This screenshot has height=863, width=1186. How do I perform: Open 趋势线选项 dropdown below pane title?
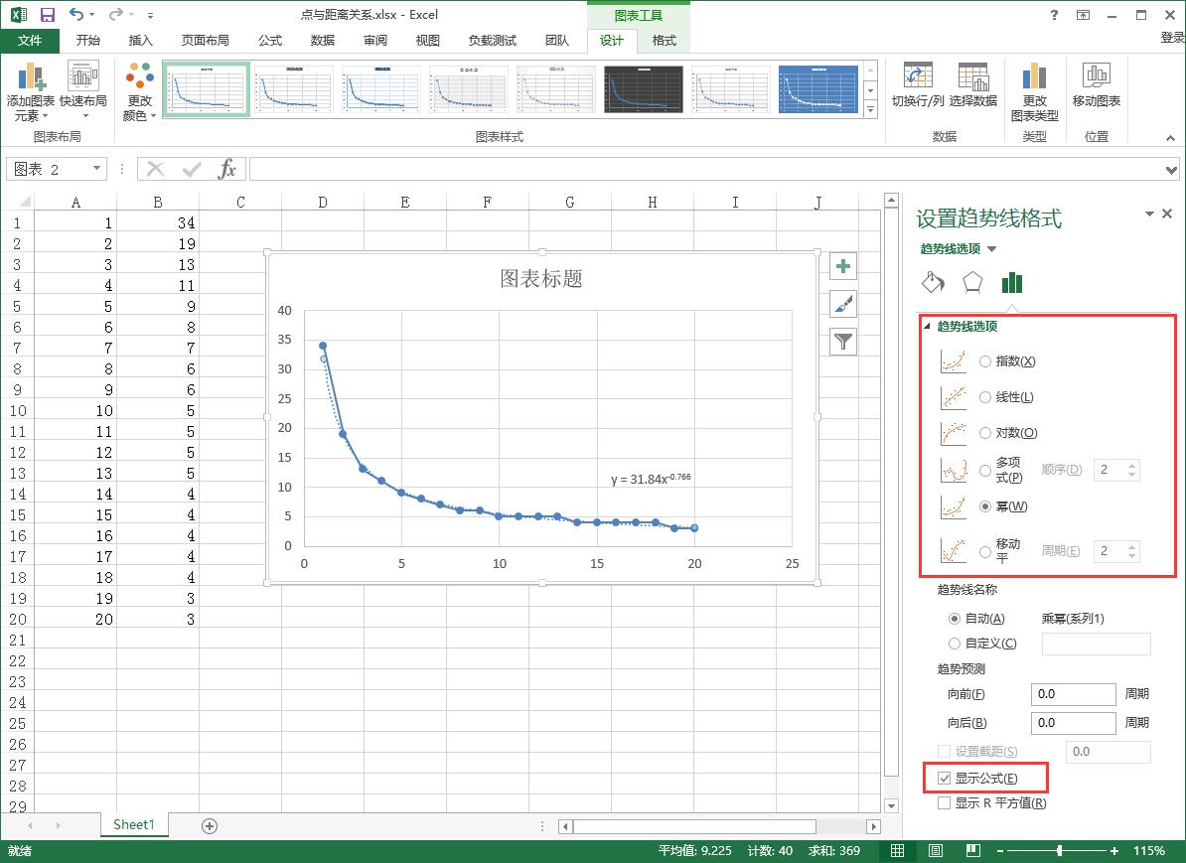point(991,249)
